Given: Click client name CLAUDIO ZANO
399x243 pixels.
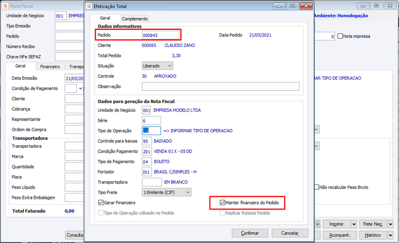Looking at the screenshot, I should 180,45.
